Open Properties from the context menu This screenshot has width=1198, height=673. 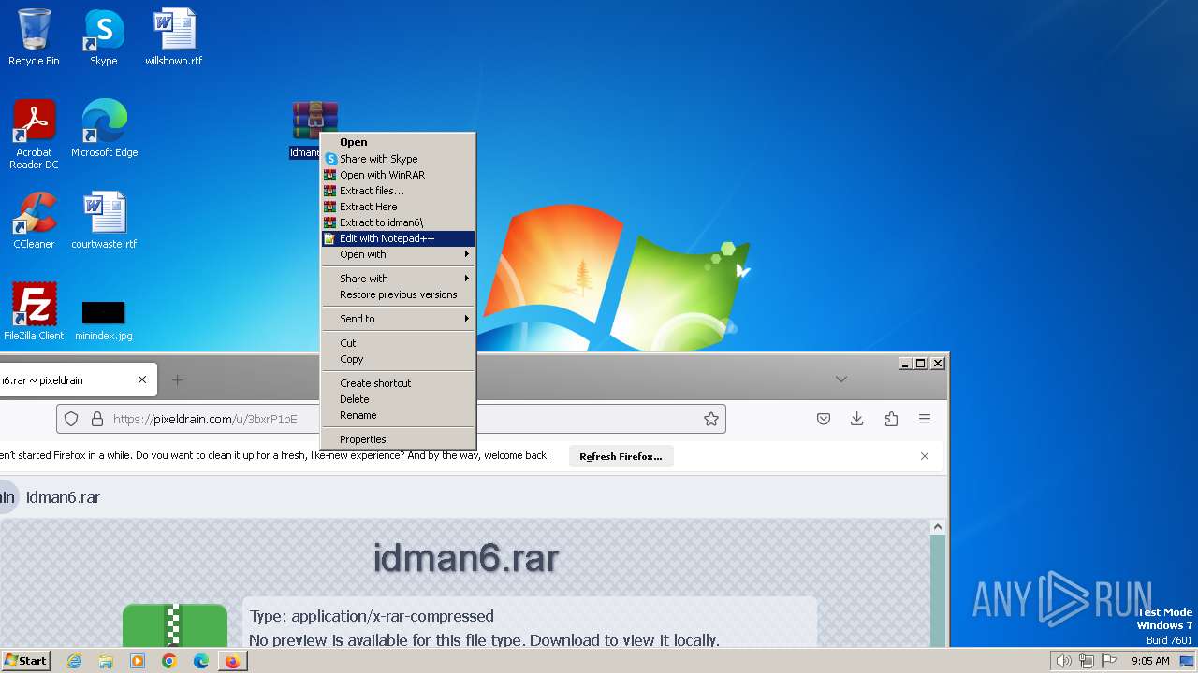coord(398,439)
